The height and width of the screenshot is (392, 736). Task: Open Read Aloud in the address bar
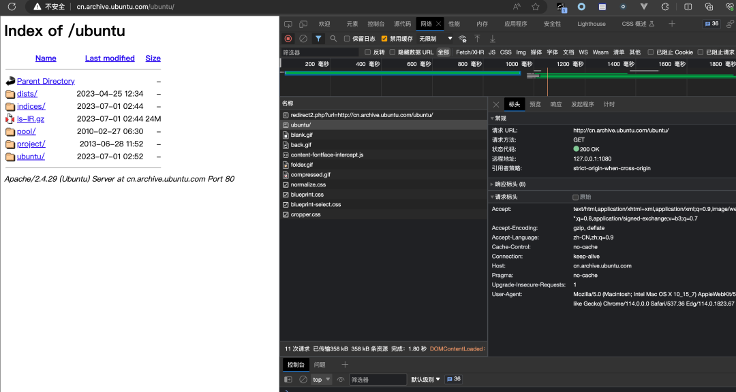[x=517, y=7]
